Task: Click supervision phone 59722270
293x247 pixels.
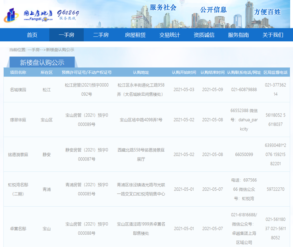Action: coord(276,189)
